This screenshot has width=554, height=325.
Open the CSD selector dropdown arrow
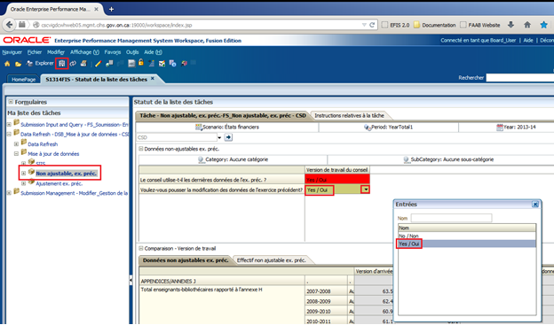[219, 137]
